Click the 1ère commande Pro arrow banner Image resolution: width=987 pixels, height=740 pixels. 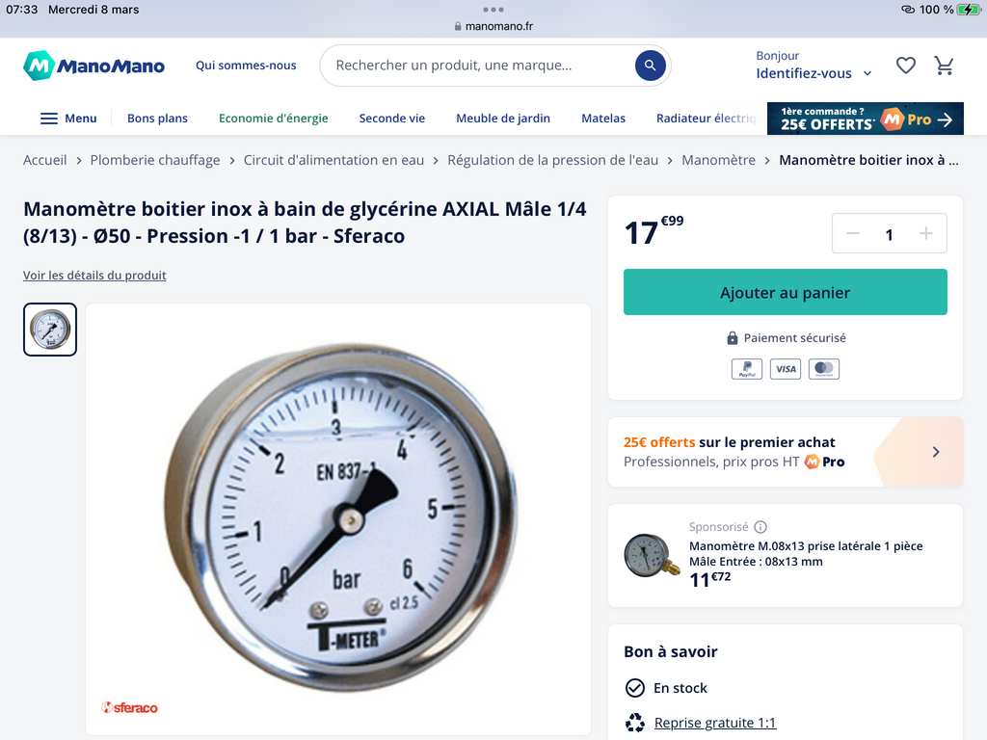865,119
